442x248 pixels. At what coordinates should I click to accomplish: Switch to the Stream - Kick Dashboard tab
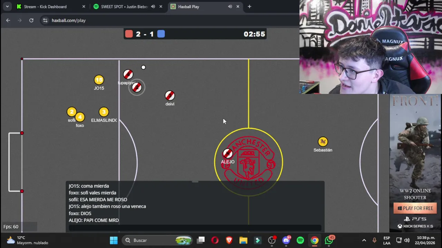coord(45,7)
